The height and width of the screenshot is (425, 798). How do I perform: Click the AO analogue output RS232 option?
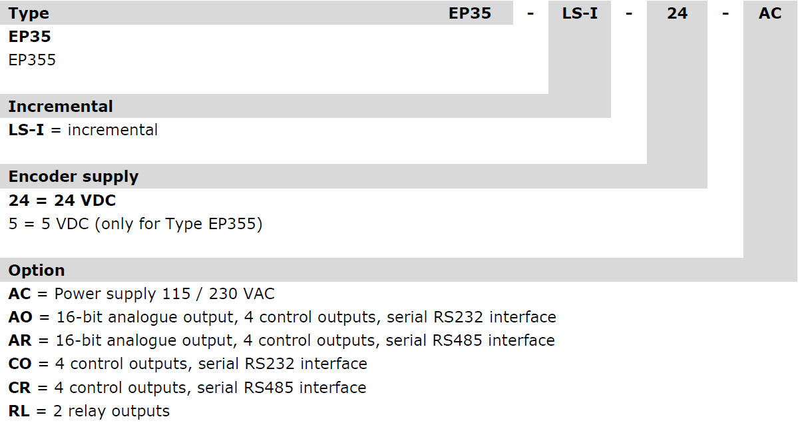[282, 317]
